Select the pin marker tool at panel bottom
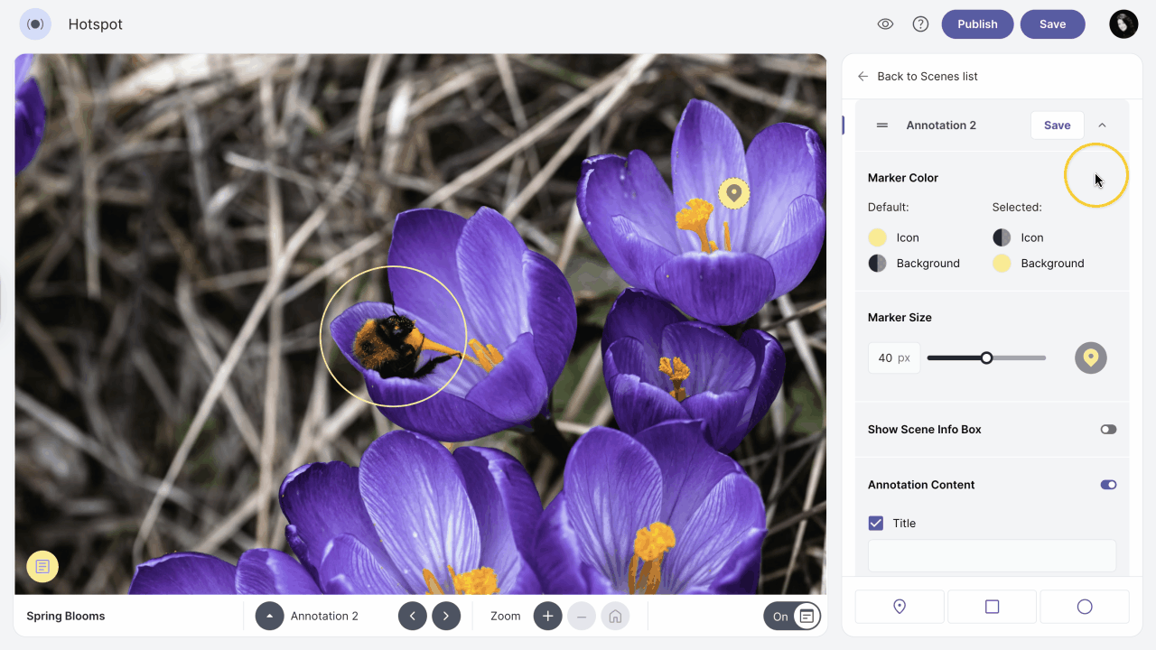This screenshot has width=1156, height=650. pyautogui.click(x=900, y=607)
